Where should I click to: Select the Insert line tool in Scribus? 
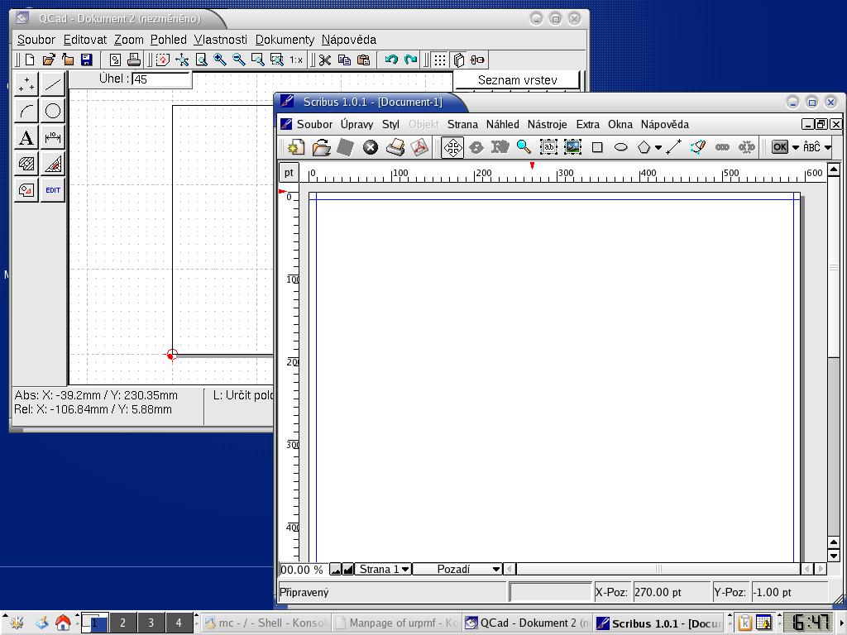click(673, 147)
